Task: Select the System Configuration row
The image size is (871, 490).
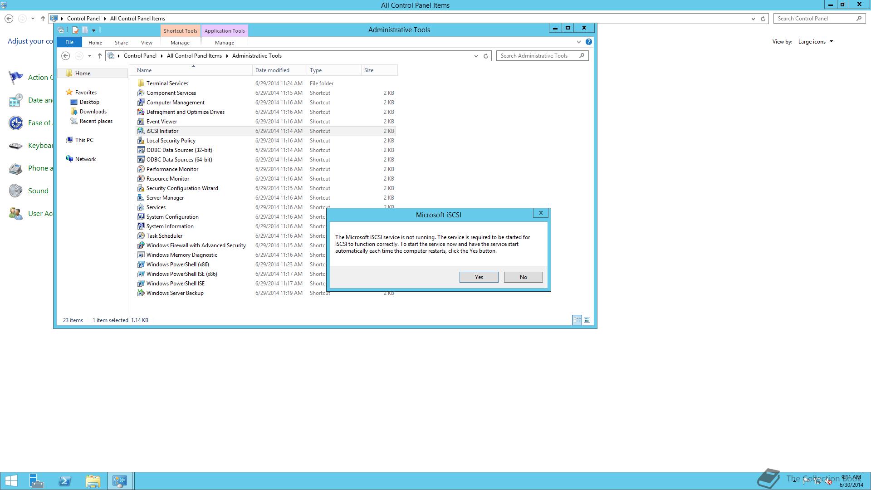Action: point(266,216)
